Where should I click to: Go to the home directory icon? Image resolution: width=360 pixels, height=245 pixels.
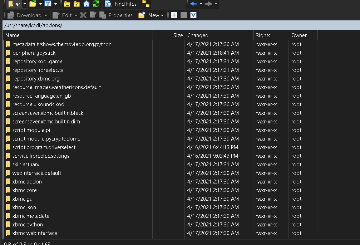pos(86,4)
